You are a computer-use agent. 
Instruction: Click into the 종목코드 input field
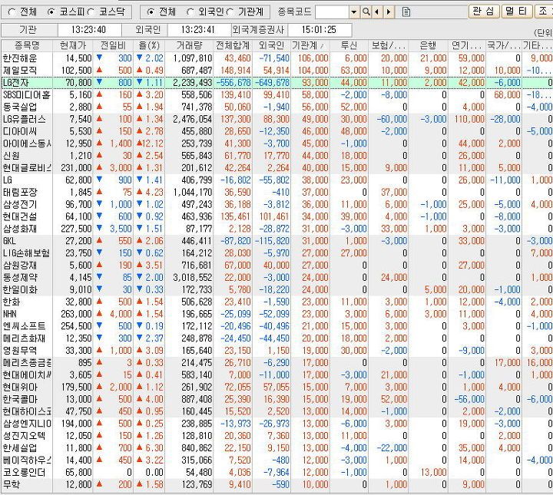point(333,12)
